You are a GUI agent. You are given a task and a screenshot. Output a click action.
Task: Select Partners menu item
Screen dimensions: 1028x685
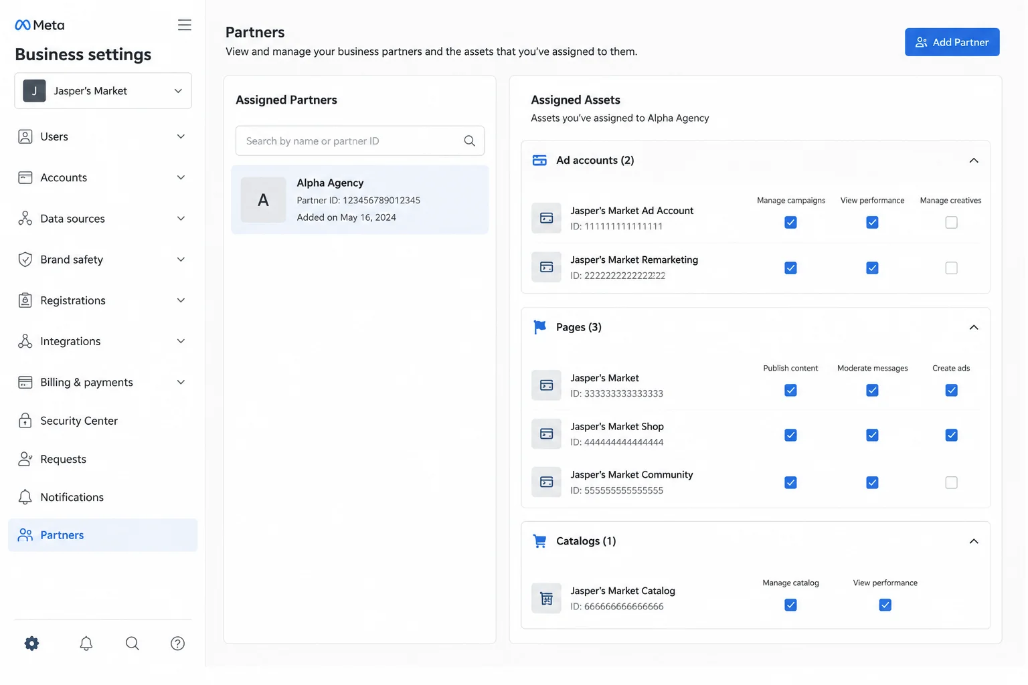[x=102, y=535]
